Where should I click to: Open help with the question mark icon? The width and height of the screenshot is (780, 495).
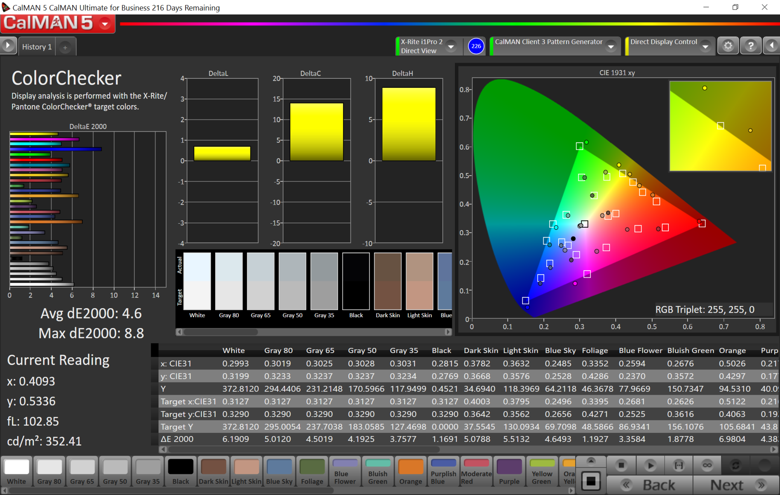click(x=751, y=46)
